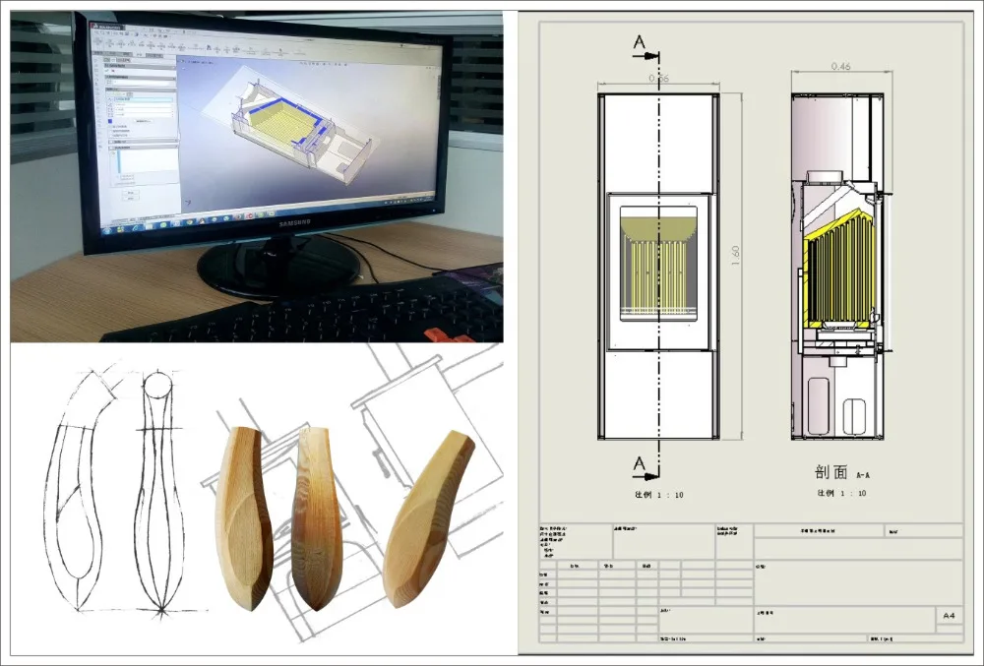Viewport: 984px width, 666px height.
Task: Click the yellow firebox in the section view
Action: coord(841,271)
